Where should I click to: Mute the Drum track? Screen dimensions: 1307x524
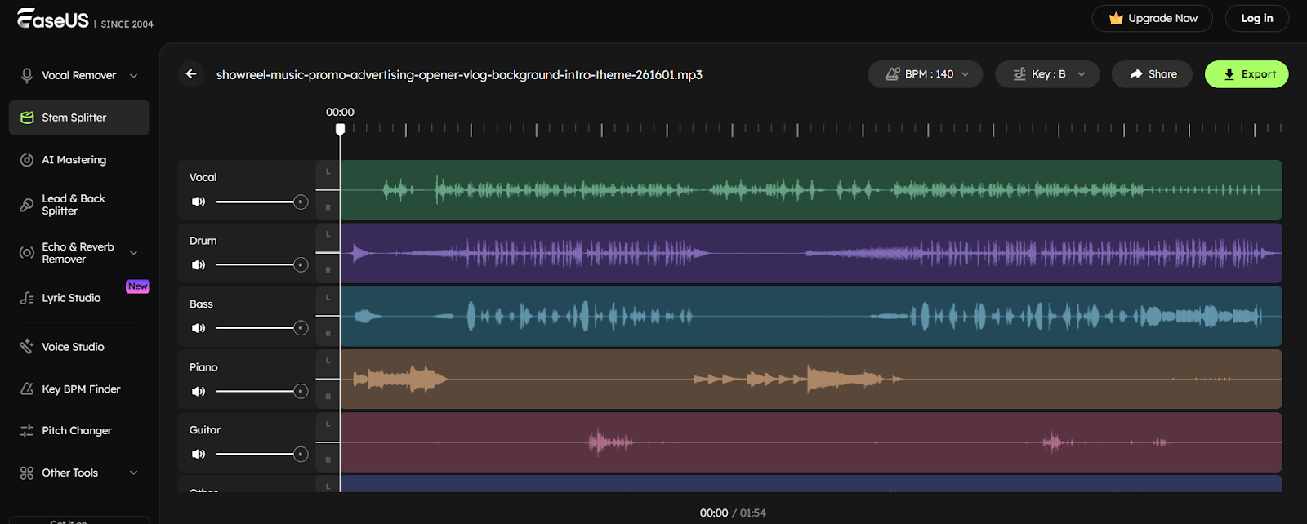click(x=199, y=265)
